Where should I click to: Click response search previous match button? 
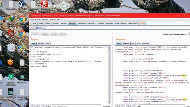coord(123,106)
